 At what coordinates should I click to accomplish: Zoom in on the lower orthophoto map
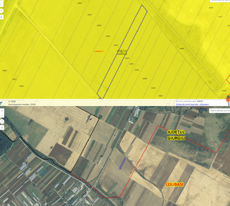point(2,111)
